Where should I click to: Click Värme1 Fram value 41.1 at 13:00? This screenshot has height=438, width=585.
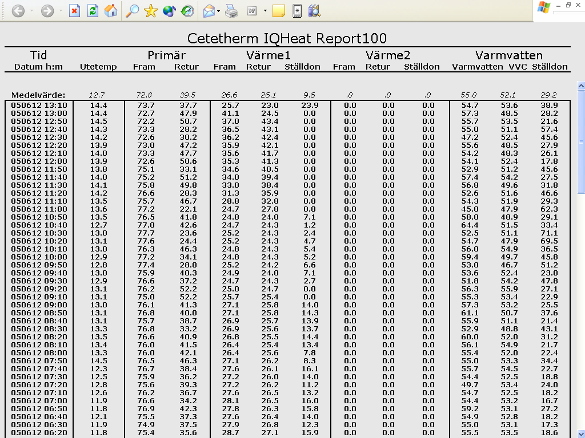tap(230, 113)
